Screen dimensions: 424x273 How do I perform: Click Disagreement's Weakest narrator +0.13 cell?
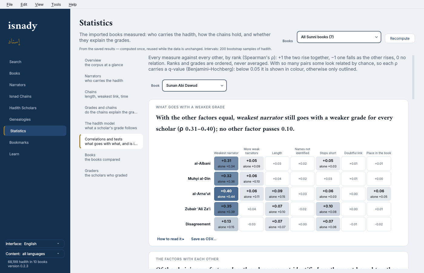226,224
